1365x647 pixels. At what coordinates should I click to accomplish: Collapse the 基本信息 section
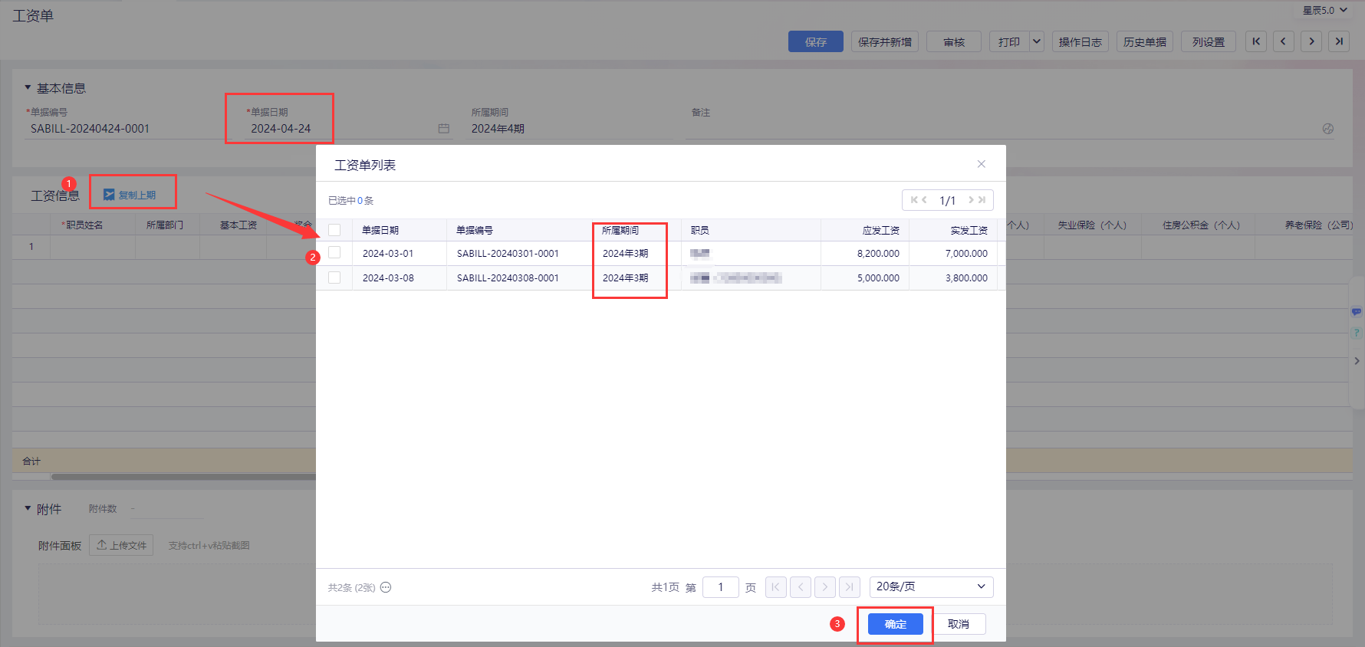pos(28,87)
